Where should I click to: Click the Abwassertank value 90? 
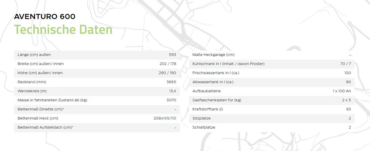coord(348,82)
